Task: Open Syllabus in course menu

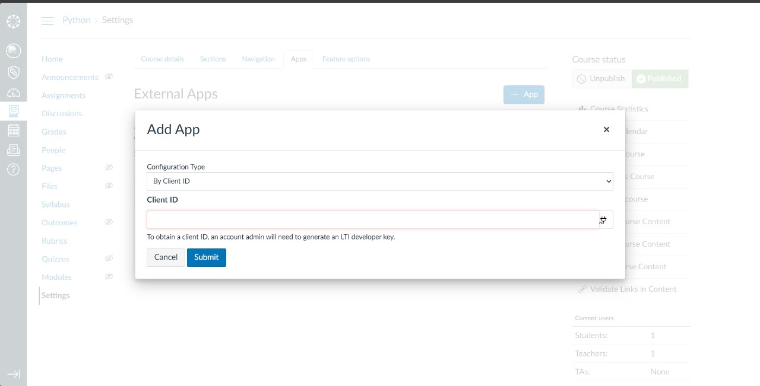Action: pyautogui.click(x=56, y=205)
